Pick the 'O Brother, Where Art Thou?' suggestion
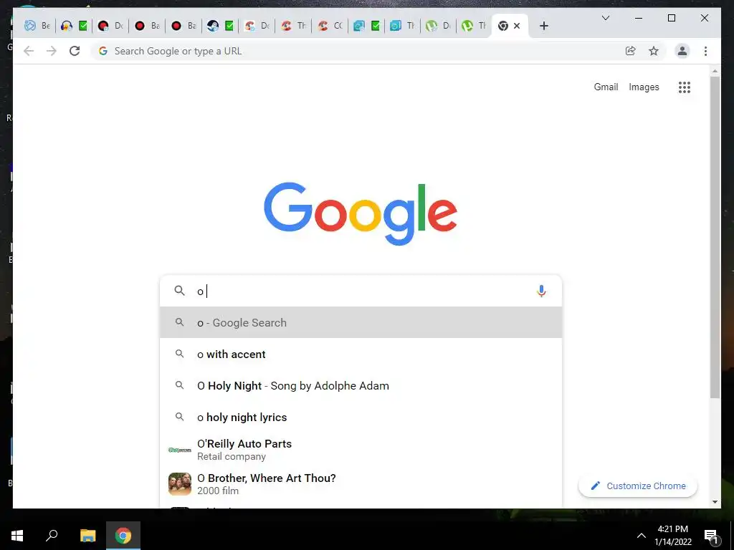The image size is (734, 550). tap(361, 484)
